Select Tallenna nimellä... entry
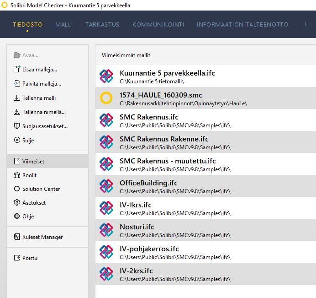This screenshot has height=298, width=316. pos(47,112)
